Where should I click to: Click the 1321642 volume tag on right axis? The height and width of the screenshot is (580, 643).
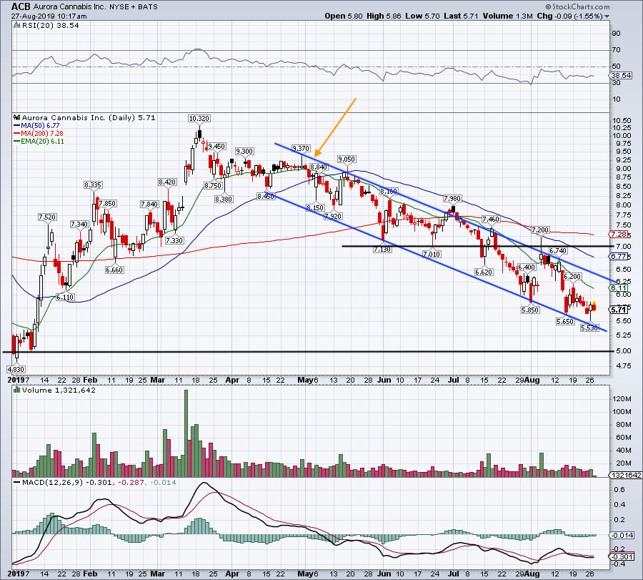point(626,476)
